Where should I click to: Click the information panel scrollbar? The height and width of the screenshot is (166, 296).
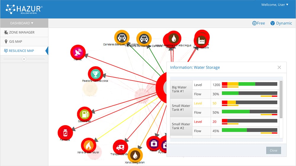point(281,99)
